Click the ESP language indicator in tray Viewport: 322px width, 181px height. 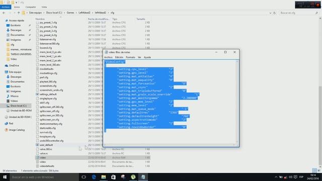pyautogui.click(x=301, y=177)
